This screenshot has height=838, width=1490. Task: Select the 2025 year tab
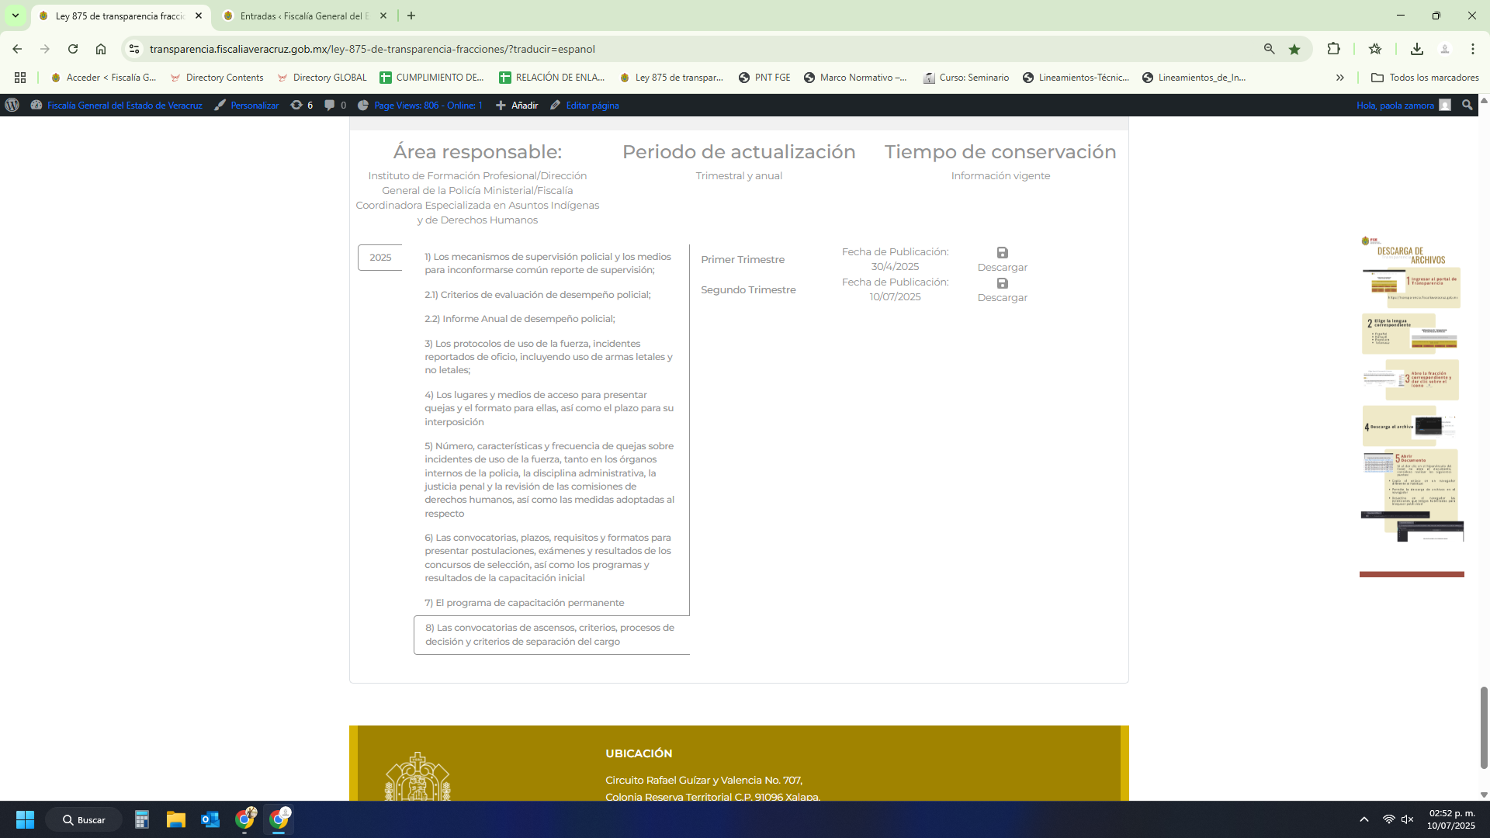pyautogui.click(x=380, y=258)
